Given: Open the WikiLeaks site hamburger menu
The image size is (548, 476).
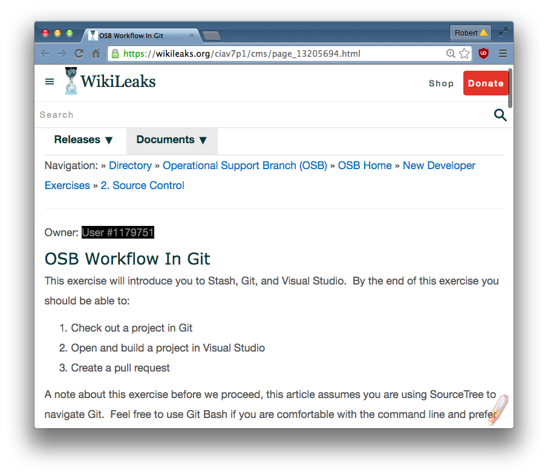Looking at the screenshot, I should point(50,82).
